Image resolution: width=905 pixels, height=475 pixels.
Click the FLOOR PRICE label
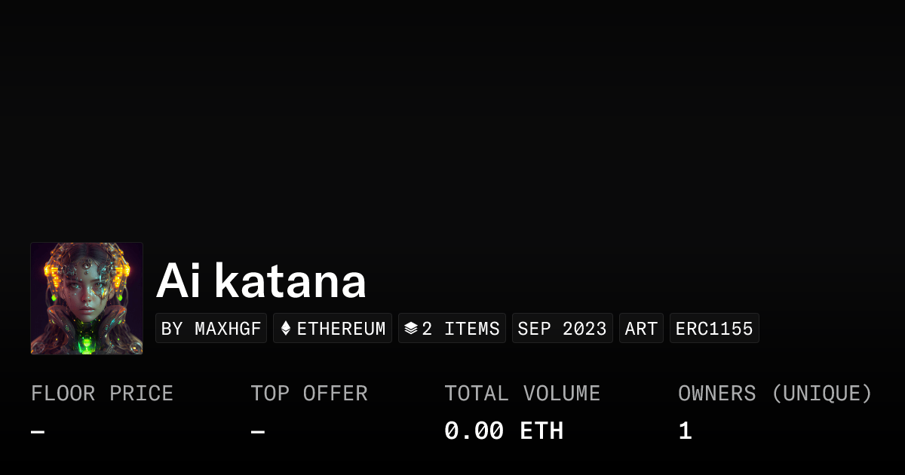tap(102, 394)
